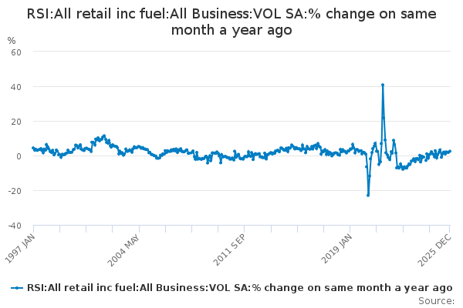Click the first data point at 1997 JAN
The width and height of the screenshot is (463, 308).
33,148
